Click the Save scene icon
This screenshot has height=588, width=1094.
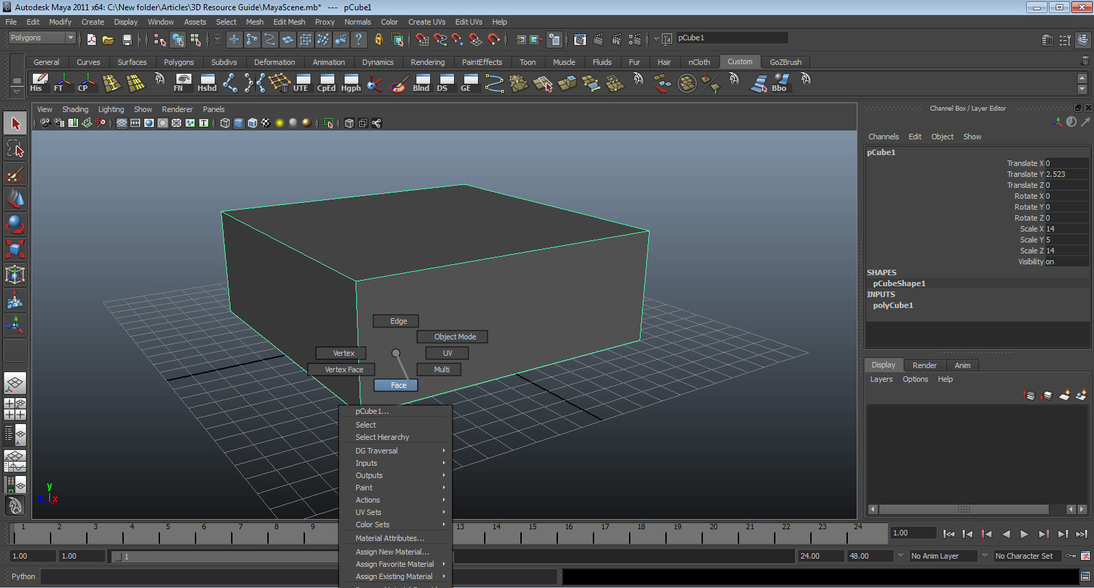pyautogui.click(x=126, y=40)
